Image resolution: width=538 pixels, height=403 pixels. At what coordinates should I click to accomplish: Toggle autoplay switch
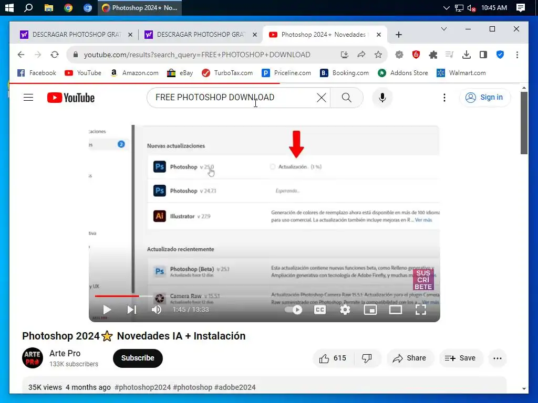pos(293,310)
